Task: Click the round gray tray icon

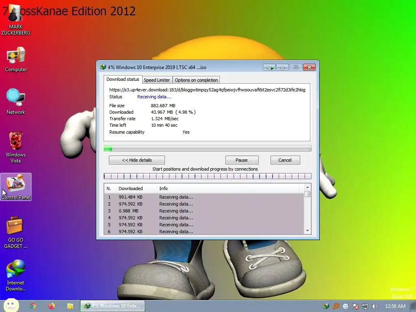Action: click(x=345, y=306)
